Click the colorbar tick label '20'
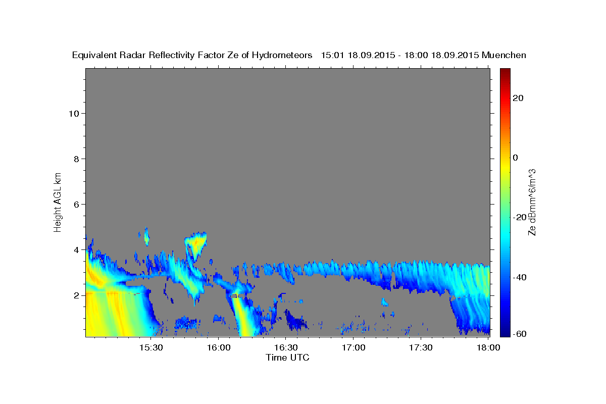This screenshot has width=606, height=404. tap(518, 98)
